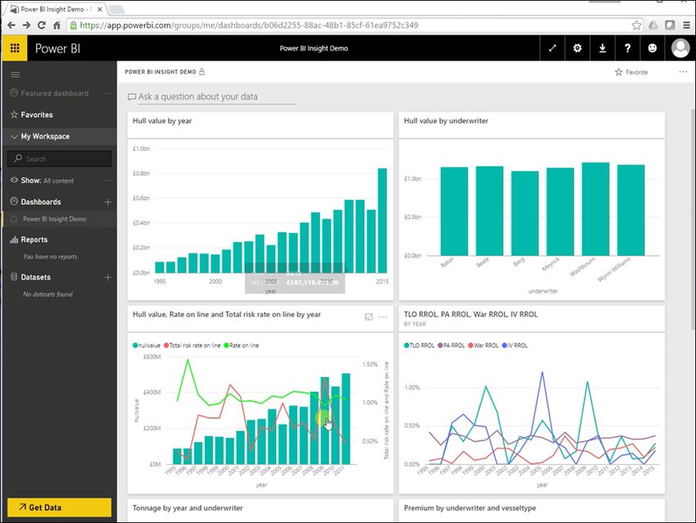
Task: Select the Reports section heading
Action: point(34,239)
